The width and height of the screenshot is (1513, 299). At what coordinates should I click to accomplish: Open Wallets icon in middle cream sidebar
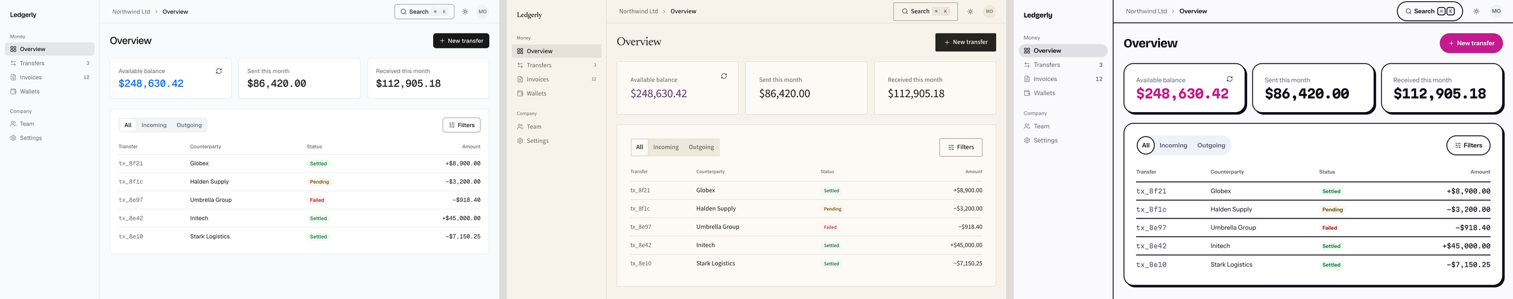pyautogui.click(x=520, y=94)
